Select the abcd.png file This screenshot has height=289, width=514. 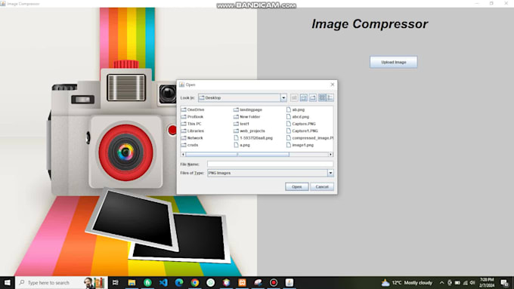tap(298, 116)
